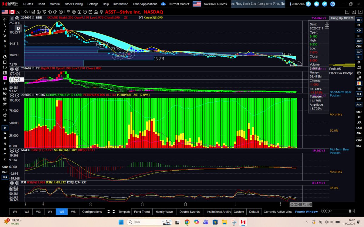The height and width of the screenshot is (227, 364).
Task: Open the Quotes menu
Action: (x=28, y=4)
